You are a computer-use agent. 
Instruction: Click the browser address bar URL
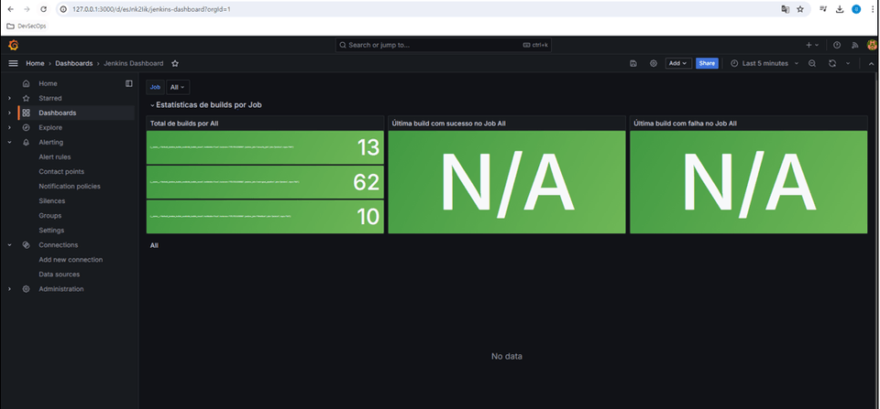tap(151, 9)
